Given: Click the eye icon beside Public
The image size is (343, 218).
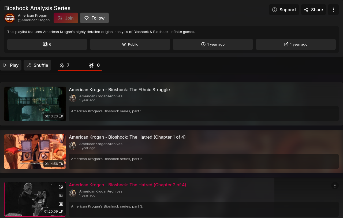Looking at the screenshot, I should (x=124, y=44).
